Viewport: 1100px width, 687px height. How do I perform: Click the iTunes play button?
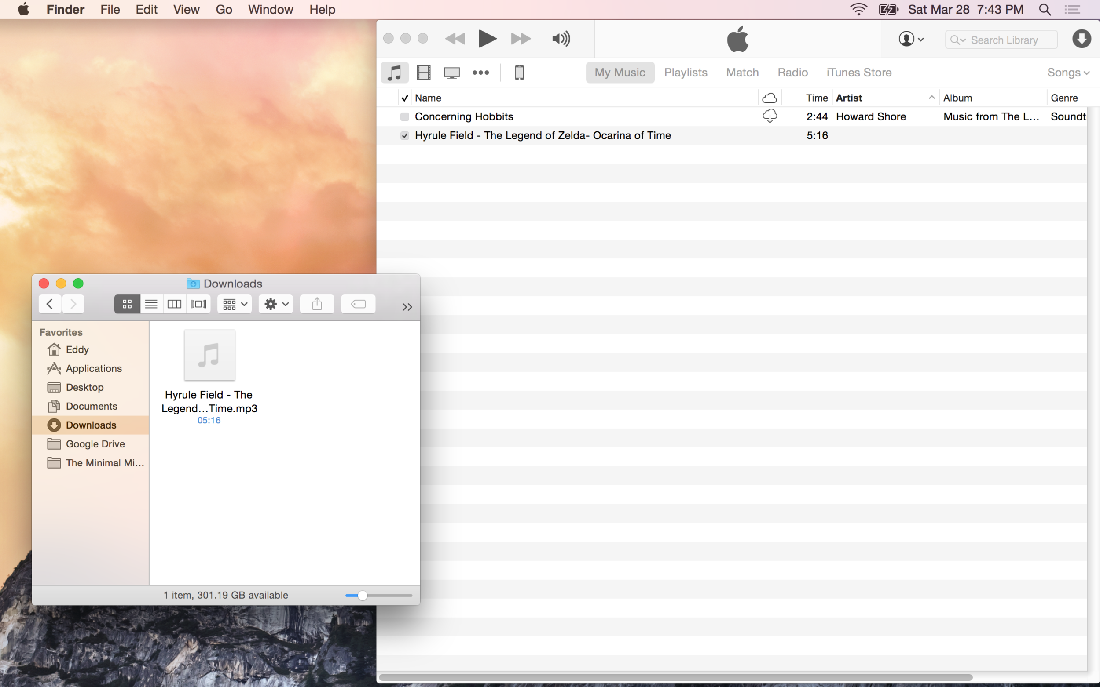pos(487,39)
